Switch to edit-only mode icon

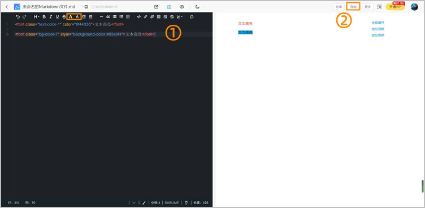tap(156, 7)
